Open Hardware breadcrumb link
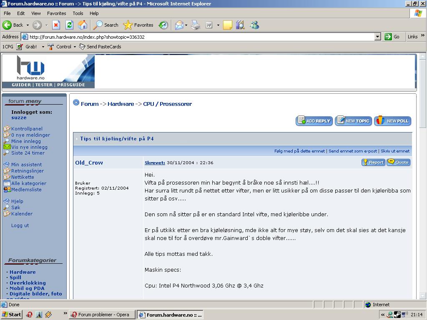The height and width of the screenshot is (320, 427). (x=121, y=104)
